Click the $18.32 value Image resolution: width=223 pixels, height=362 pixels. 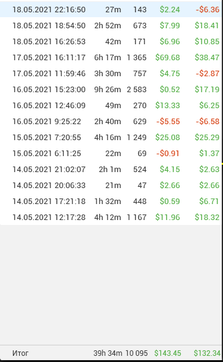point(207,217)
